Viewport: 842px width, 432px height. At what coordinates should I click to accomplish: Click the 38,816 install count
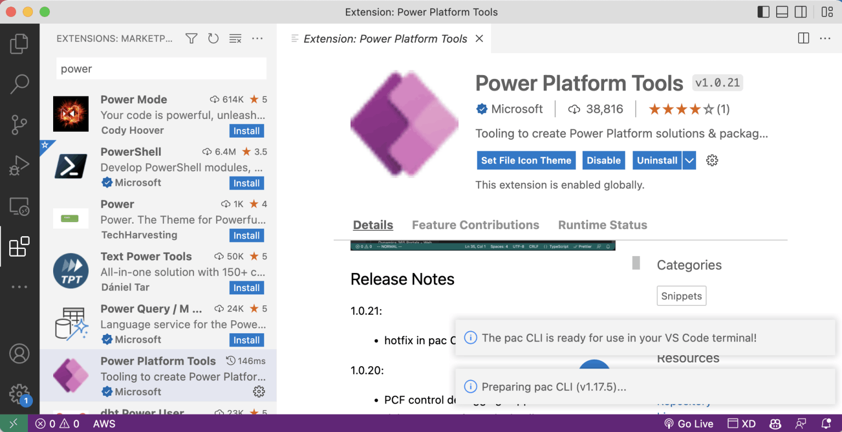point(596,109)
